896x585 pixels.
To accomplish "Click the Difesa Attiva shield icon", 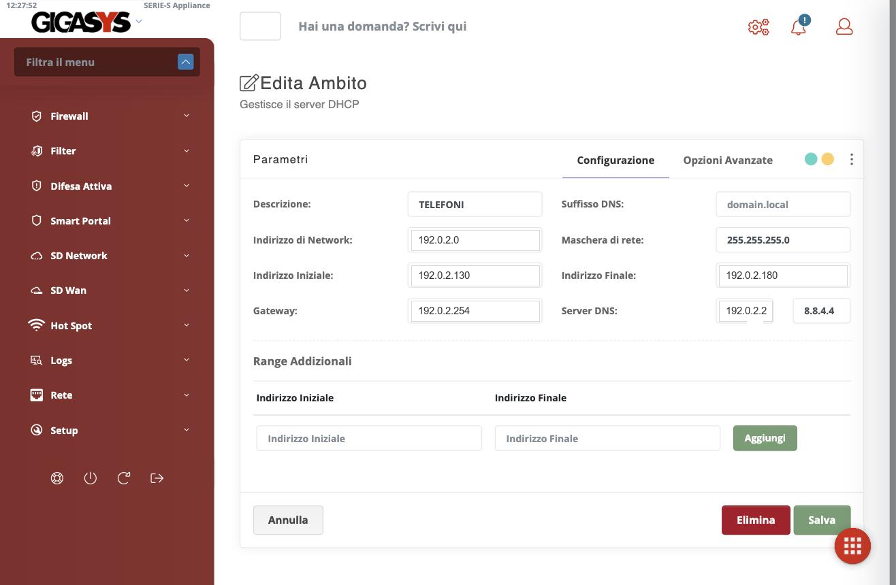I will [37, 186].
